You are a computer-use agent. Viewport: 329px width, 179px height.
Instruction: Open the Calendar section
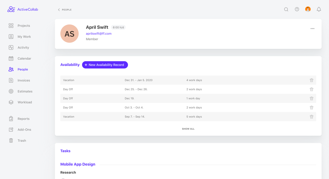24,58
